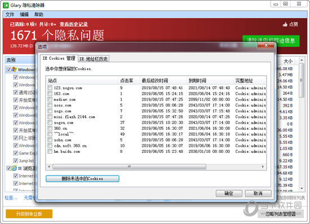Switch to IE 地址栏历史 tab

[94, 59]
